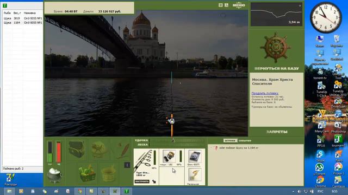
Task: Click the green energy level bar
Action: [x=50, y=152]
